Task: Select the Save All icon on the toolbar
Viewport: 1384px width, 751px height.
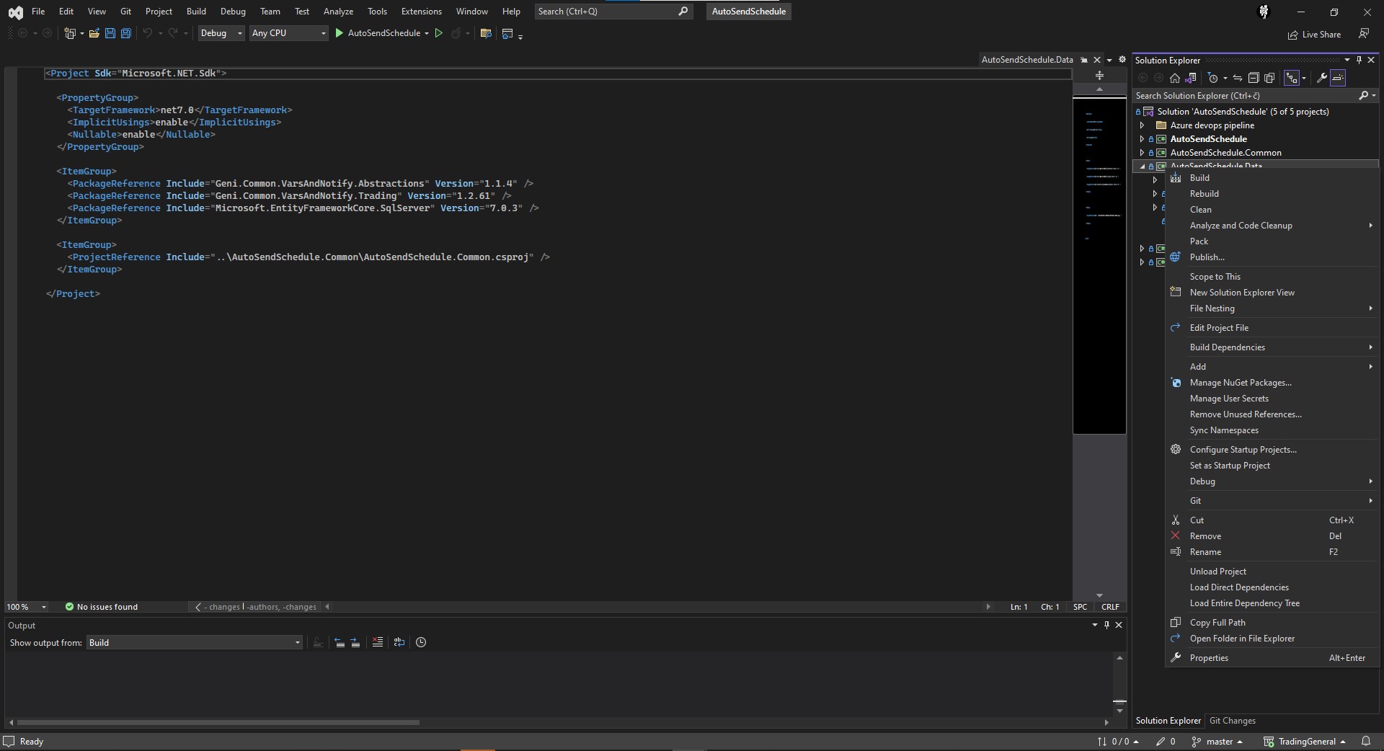Action: pyautogui.click(x=125, y=33)
